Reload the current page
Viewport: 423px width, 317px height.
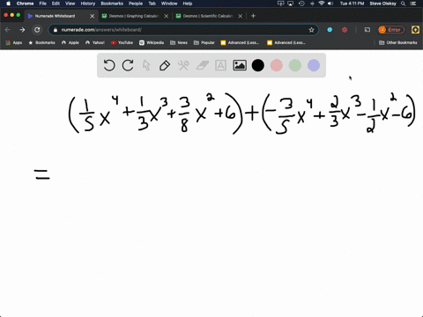[37, 30]
